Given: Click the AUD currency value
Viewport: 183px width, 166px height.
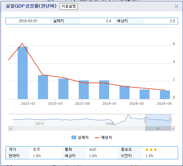Looking at the screenshot, I should click(93, 150).
